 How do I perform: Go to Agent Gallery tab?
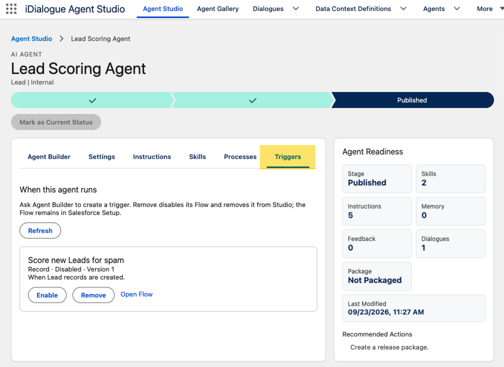218,9
